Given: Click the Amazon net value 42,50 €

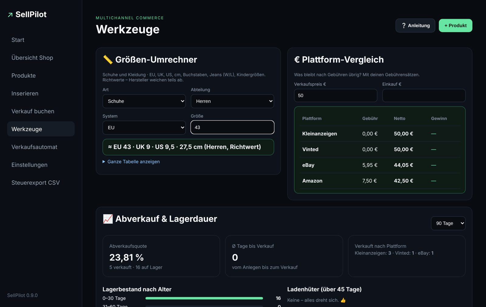Looking at the screenshot, I should coord(403,181).
